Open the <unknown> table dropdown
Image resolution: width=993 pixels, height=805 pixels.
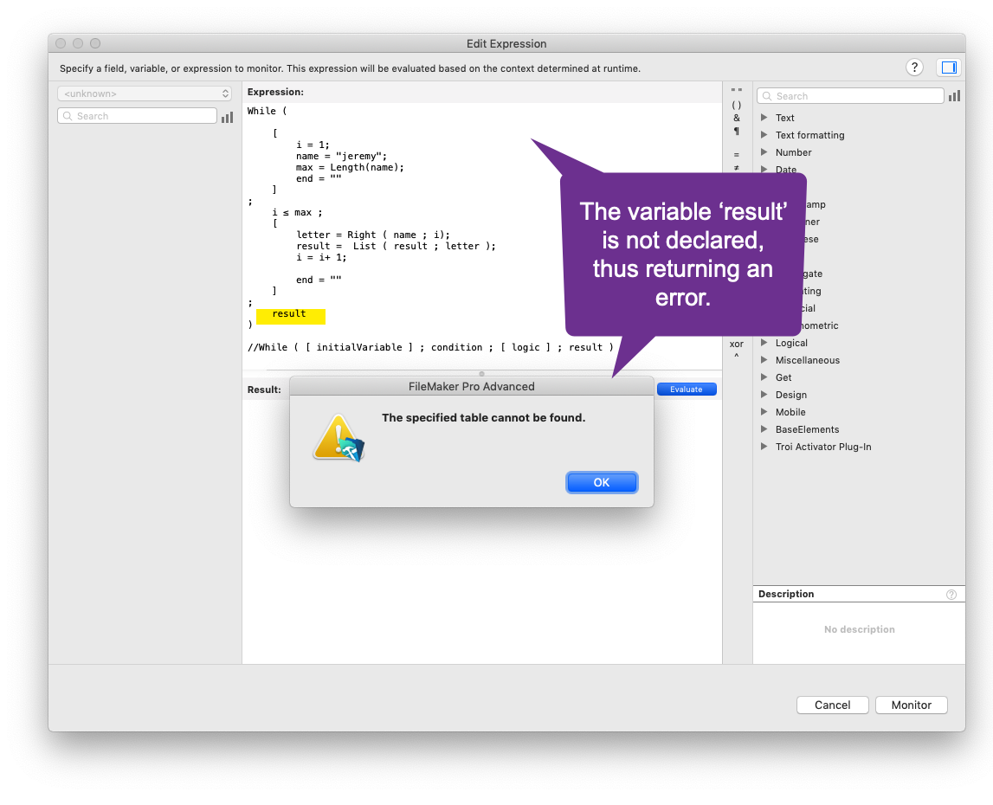pyautogui.click(x=145, y=93)
